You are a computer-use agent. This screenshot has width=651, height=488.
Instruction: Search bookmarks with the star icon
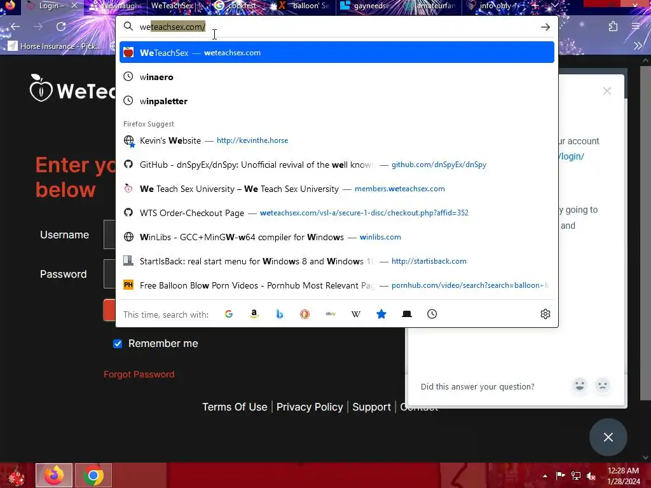click(x=381, y=314)
